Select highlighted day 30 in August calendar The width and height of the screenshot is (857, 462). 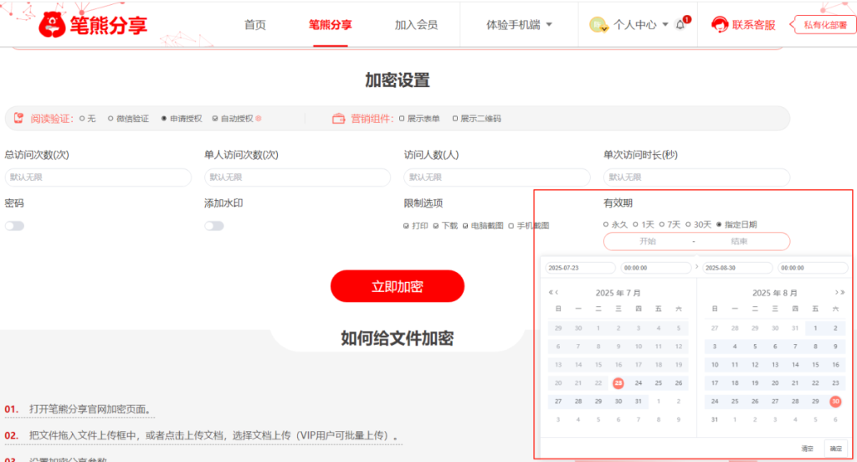tap(835, 401)
